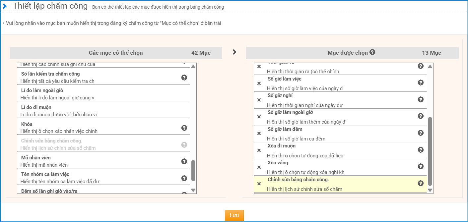The image size is (468, 222).
Task: Click the Lưu save button
Action: pos(234,215)
